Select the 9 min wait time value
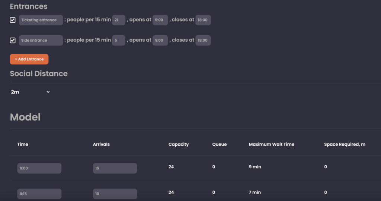 coord(255,167)
